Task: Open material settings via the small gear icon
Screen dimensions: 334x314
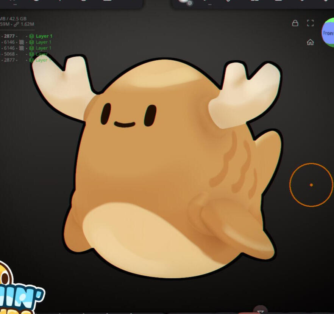Action: coord(190,3)
